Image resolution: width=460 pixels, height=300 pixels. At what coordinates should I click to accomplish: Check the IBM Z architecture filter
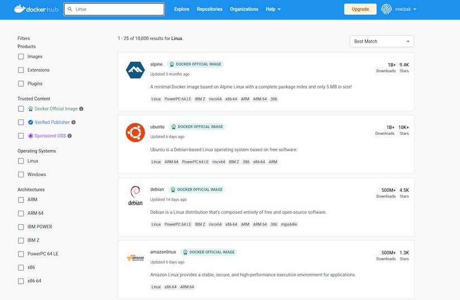tap(21, 240)
